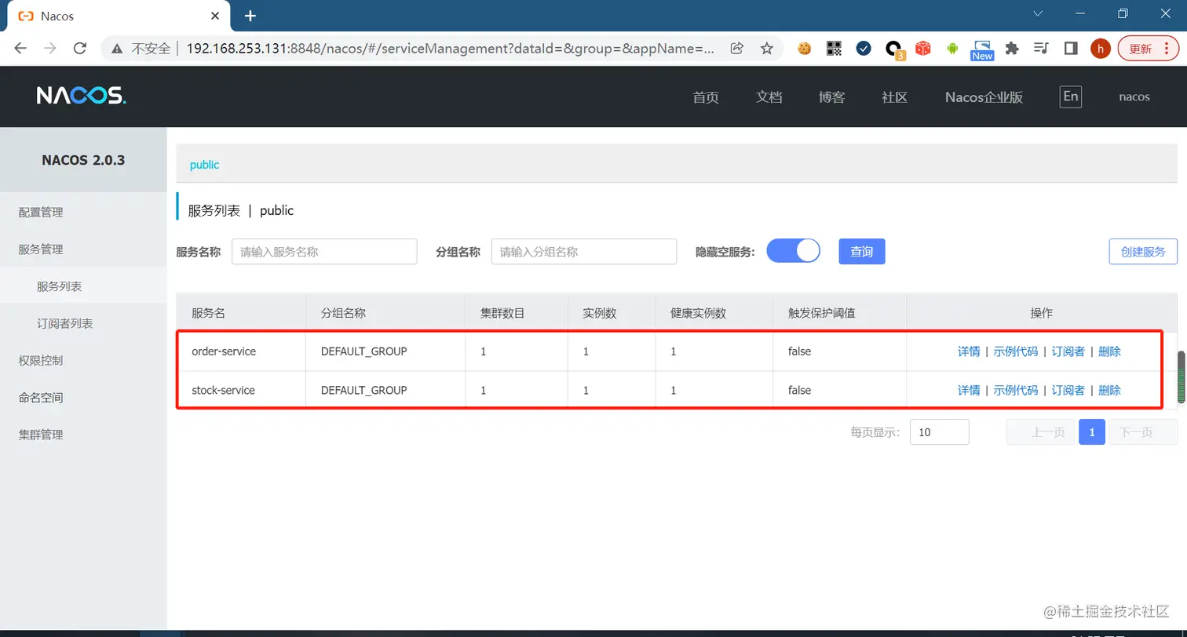The image size is (1187, 637).
Task: Click the 查询 search button
Action: 862,252
